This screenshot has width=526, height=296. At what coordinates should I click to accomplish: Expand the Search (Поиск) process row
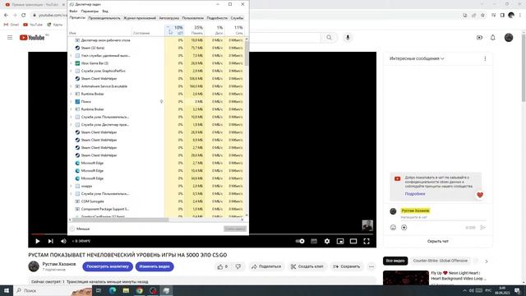pyautogui.click(x=72, y=102)
